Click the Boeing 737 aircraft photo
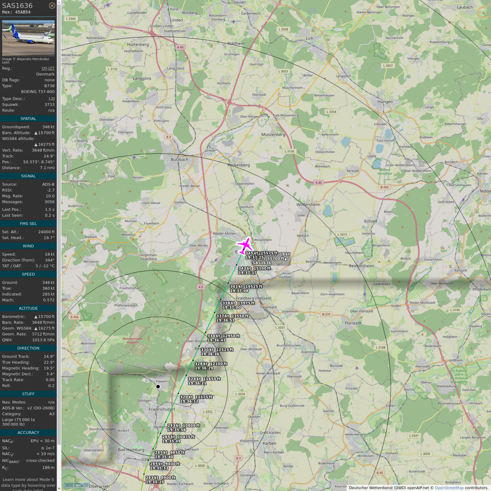 tap(28, 38)
